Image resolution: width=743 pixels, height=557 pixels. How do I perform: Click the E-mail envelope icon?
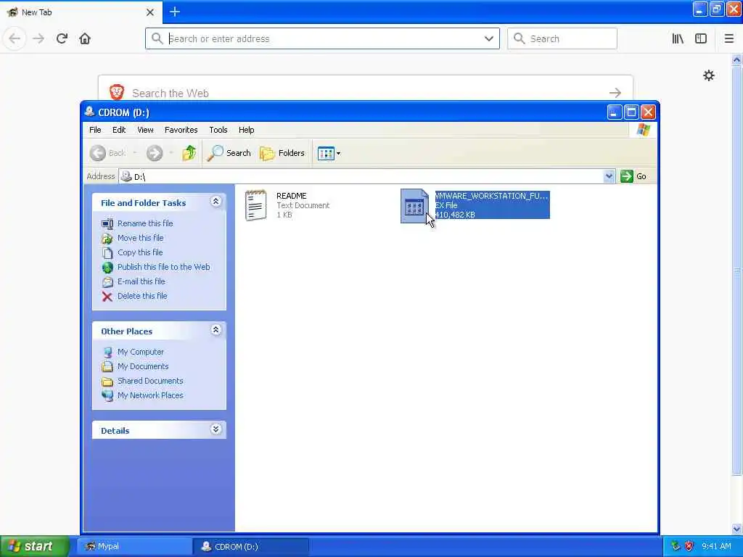pyautogui.click(x=107, y=282)
